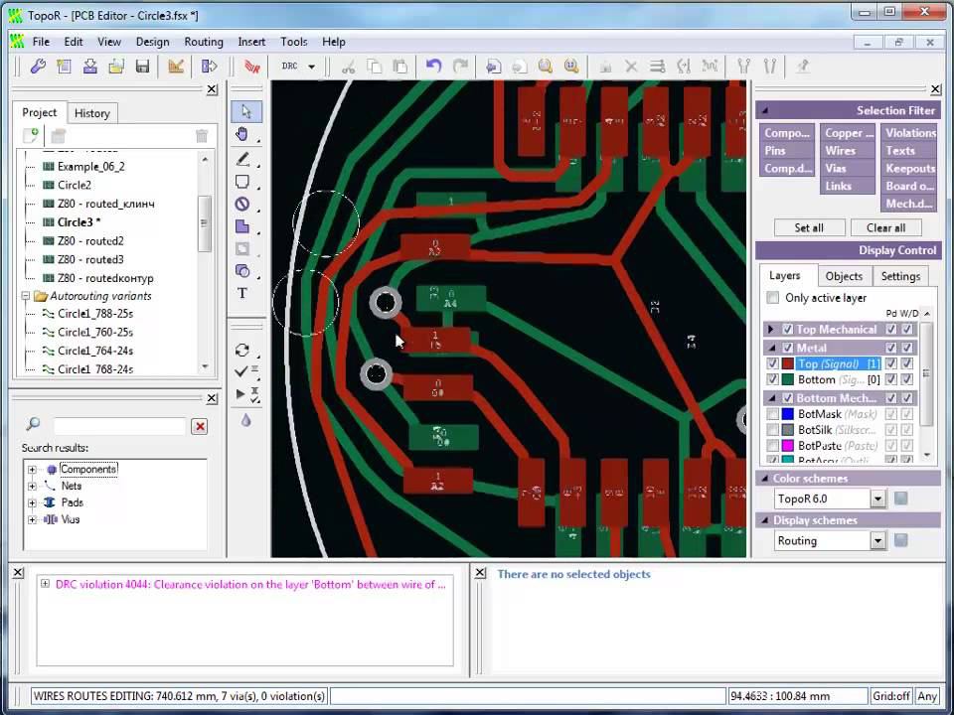Image resolution: width=954 pixels, height=715 pixels.
Task: Toggle the Vias selection filter button
Action: point(847,168)
